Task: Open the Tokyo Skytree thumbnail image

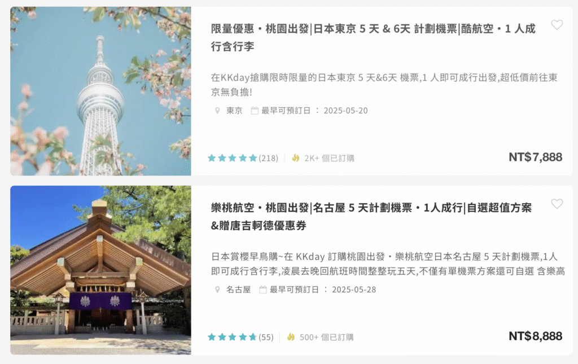Action: (x=100, y=91)
